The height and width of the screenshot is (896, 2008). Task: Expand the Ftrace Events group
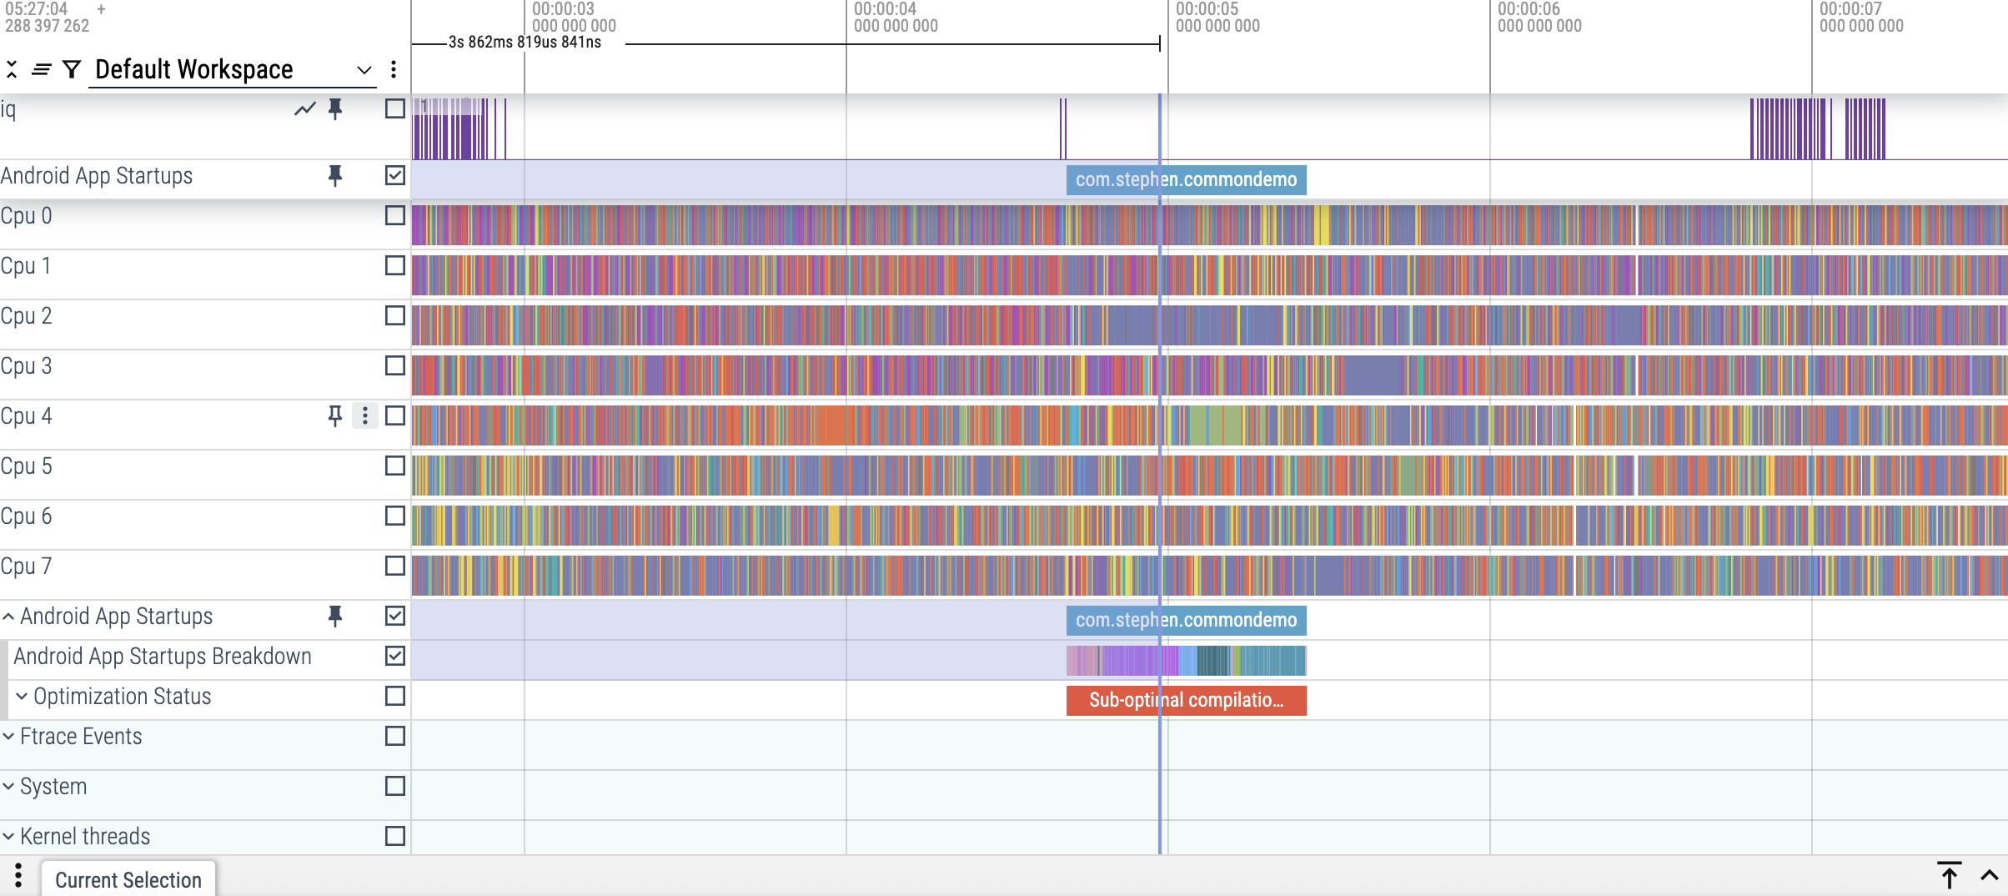click(x=9, y=737)
